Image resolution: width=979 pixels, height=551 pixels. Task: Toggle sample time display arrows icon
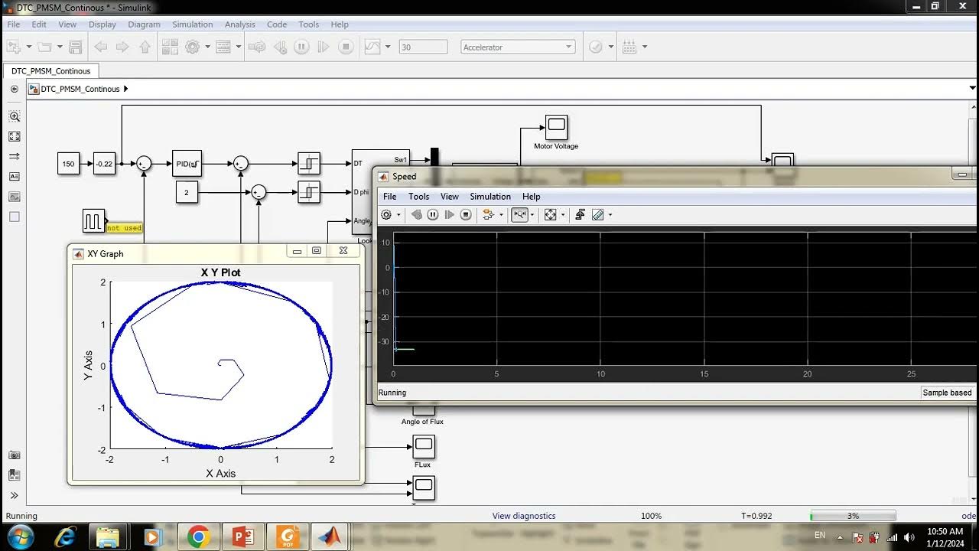[x=14, y=156]
